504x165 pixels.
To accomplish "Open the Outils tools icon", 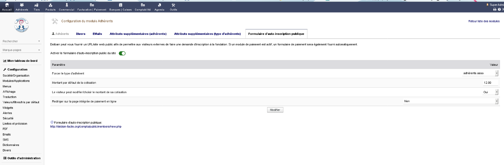I will [173, 5].
